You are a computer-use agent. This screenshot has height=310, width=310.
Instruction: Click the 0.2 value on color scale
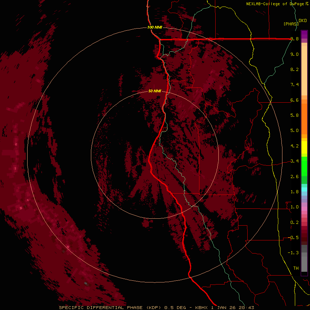point(294,223)
